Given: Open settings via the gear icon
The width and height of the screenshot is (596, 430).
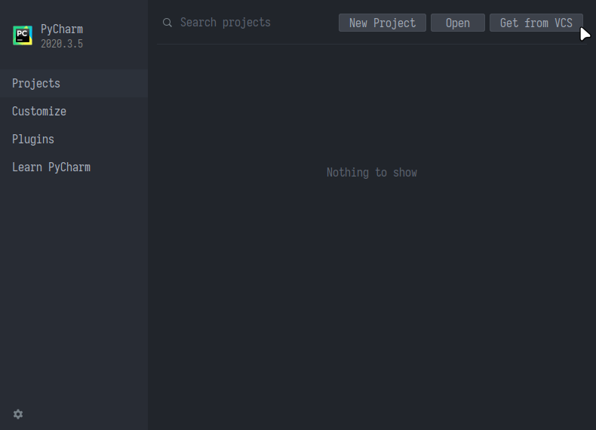Looking at the screenshot, I should pos(18,414).
